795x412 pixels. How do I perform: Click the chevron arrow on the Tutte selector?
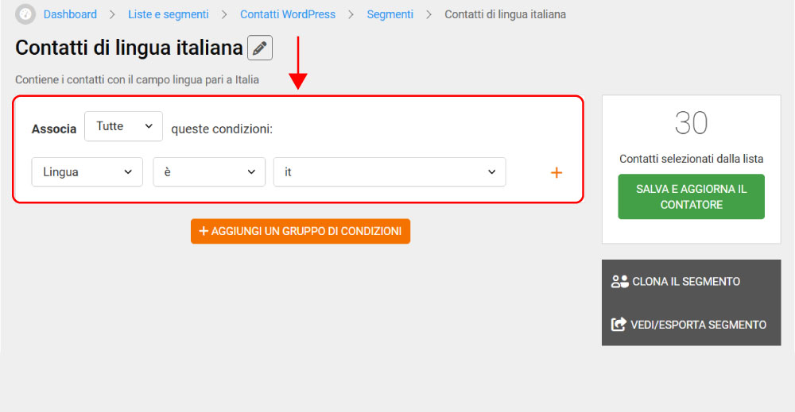(x=149, y=126)
